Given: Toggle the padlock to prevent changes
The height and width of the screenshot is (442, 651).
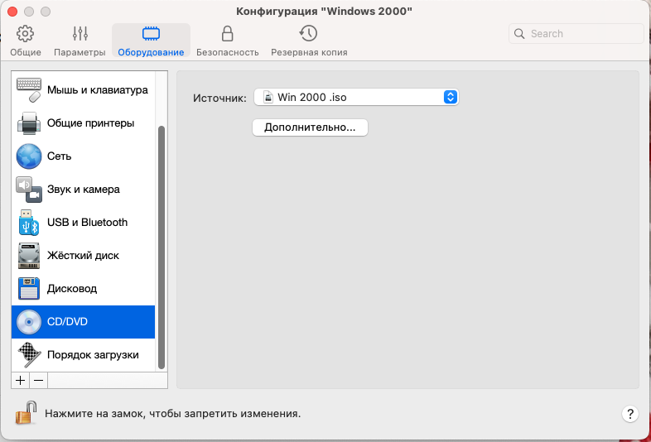Looking at the screenshot, I should pyautogui.click(x=26, y=411).
